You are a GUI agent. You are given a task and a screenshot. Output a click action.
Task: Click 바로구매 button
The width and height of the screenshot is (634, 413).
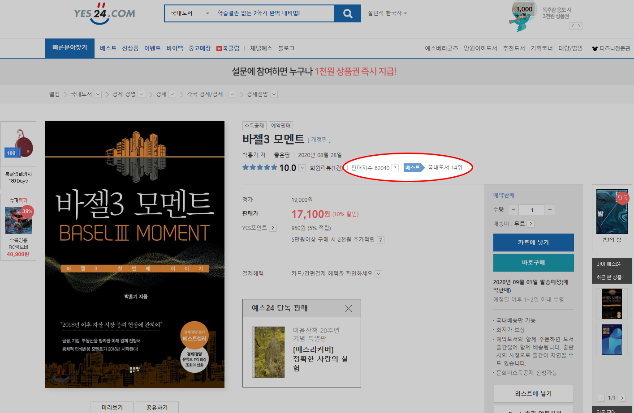click(x=534, y=263)
